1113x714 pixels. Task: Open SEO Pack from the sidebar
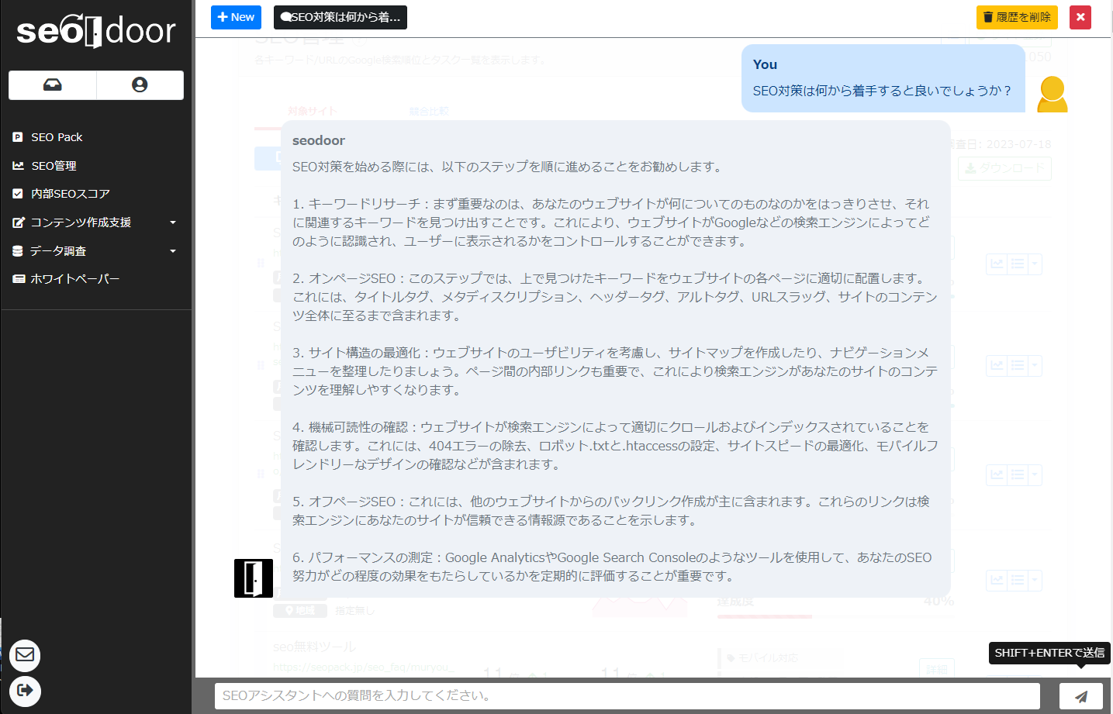click(x=57, y=137)
